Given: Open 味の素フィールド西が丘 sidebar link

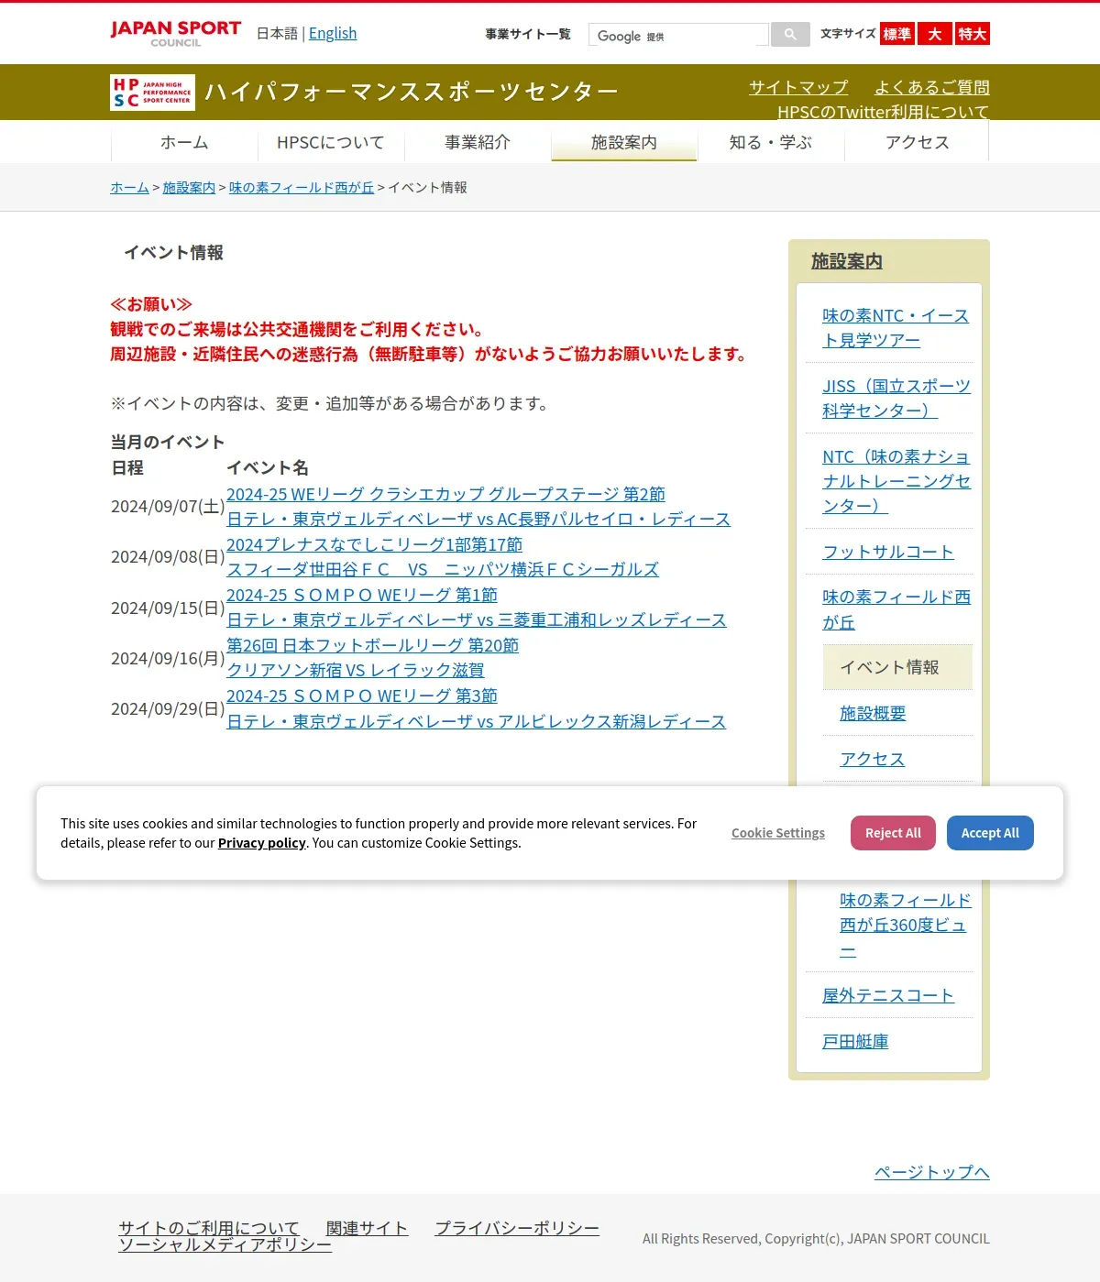Looking at the screenshot, I should pyautogui.click(x=896, y=609).
